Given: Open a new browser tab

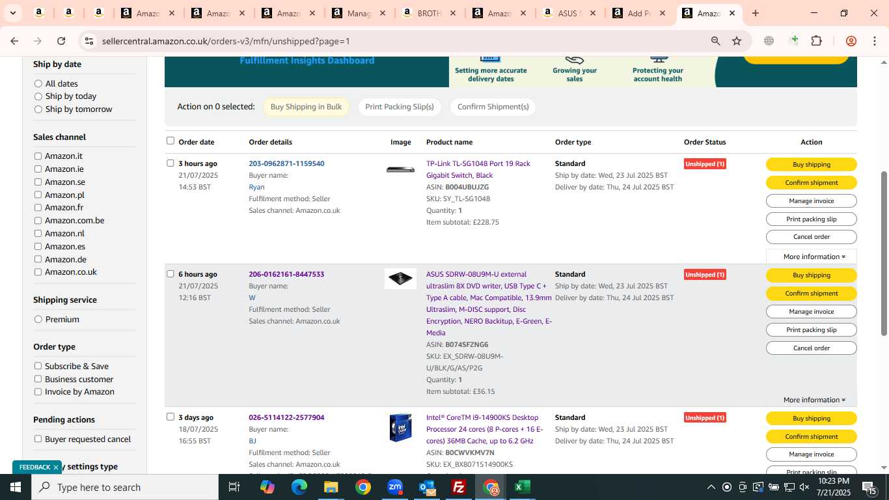Looking at the screenshot, I should [755, 13].
